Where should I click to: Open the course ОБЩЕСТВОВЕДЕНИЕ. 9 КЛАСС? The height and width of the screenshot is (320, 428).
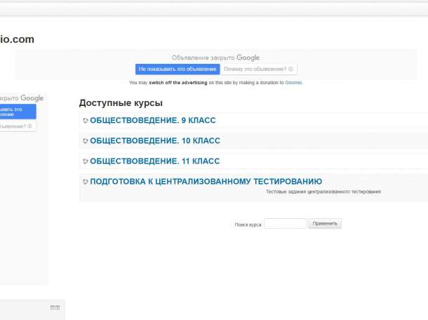[153, 121]
